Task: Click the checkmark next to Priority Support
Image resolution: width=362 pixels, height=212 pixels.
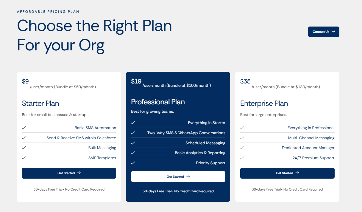Action: tap(133, 163)
